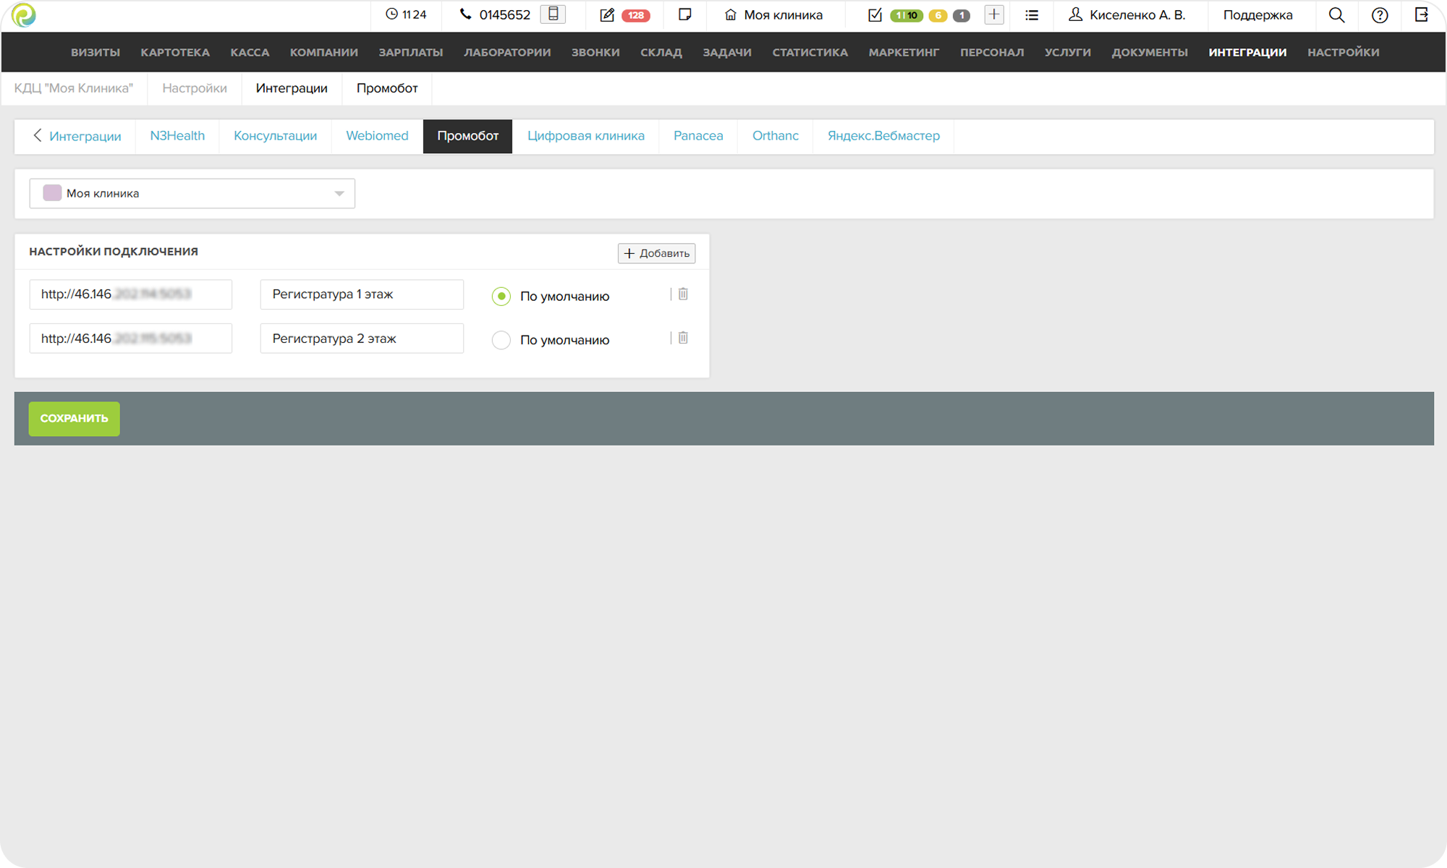Click the yellow 6 task badge
The image size is (1447, 868).
pyautogui.click(x=938, y=15)
